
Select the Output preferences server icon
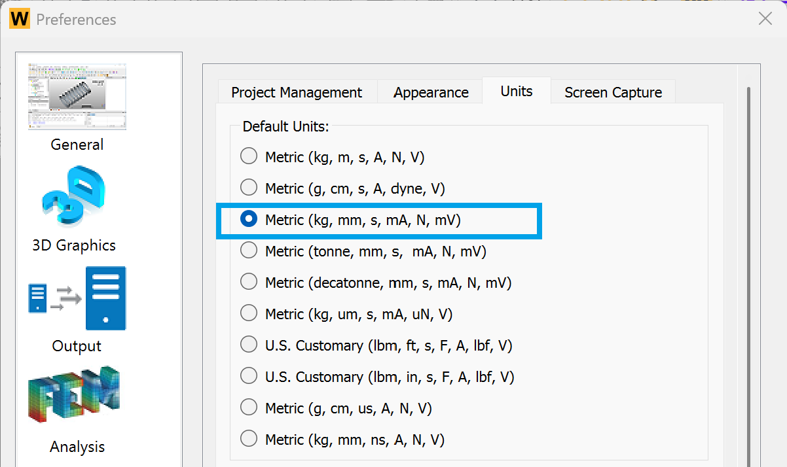(x=77, y=298)
